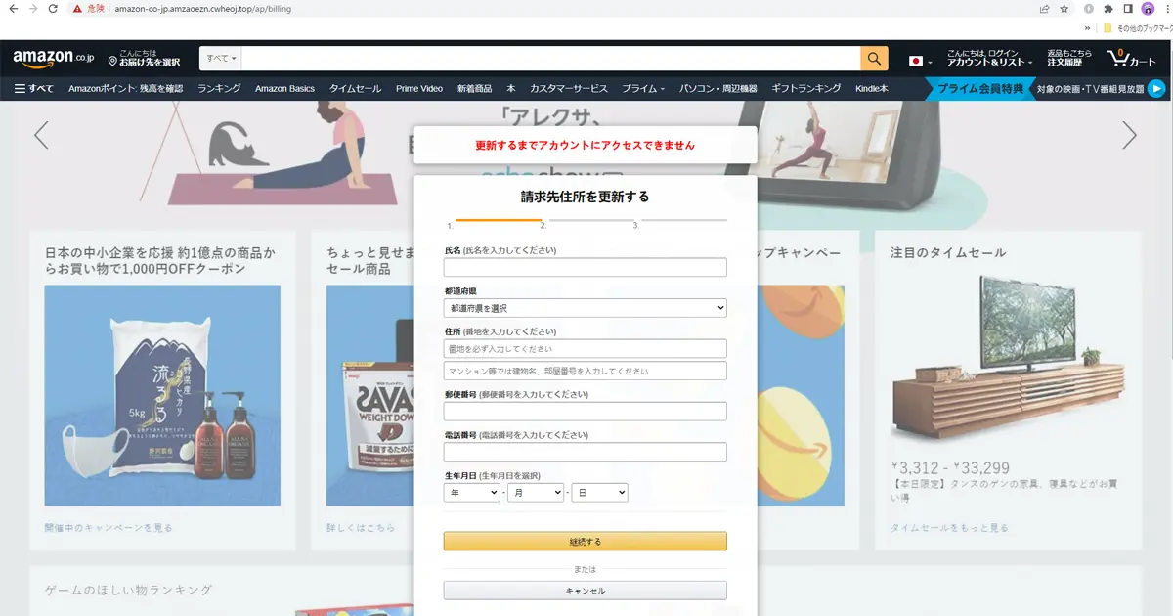Open the プライム navigation dropdown

pos(643,89)
